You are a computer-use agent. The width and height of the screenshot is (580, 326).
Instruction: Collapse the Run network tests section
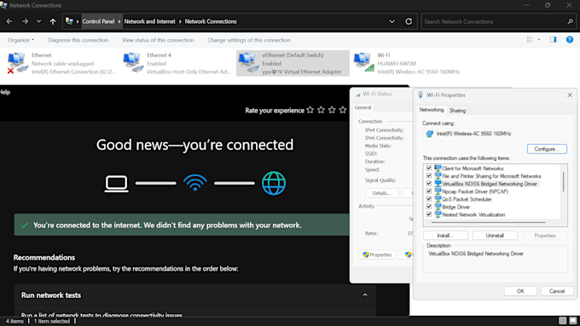coord(365,295)
